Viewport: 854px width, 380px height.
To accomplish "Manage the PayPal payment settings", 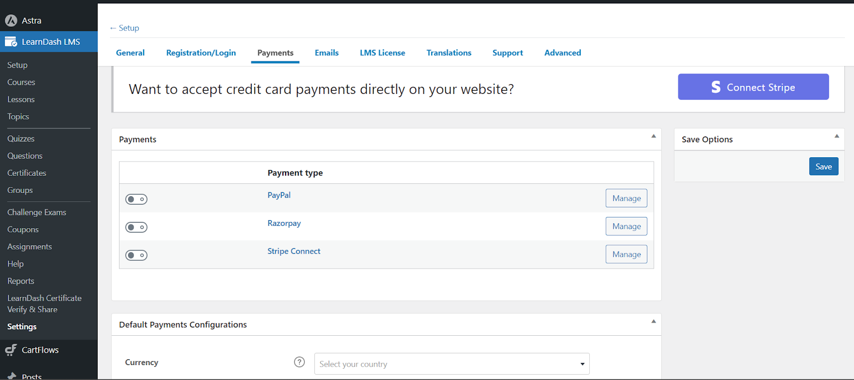I will coord(626,198).
